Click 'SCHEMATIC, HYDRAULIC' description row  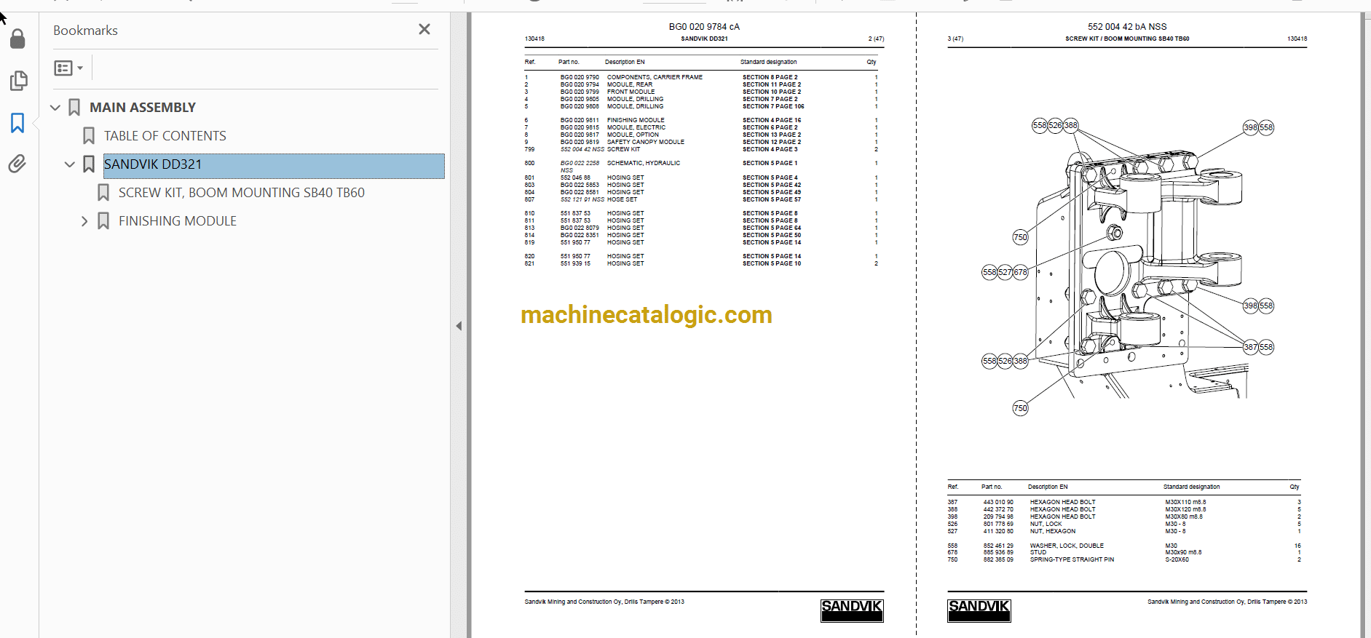click(x=644, y=163)
